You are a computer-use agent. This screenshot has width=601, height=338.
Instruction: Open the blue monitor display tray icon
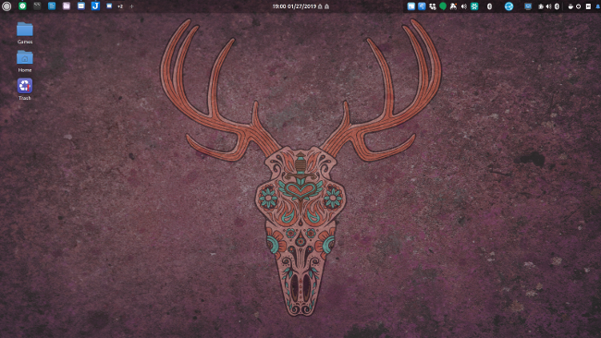(528, 6)
